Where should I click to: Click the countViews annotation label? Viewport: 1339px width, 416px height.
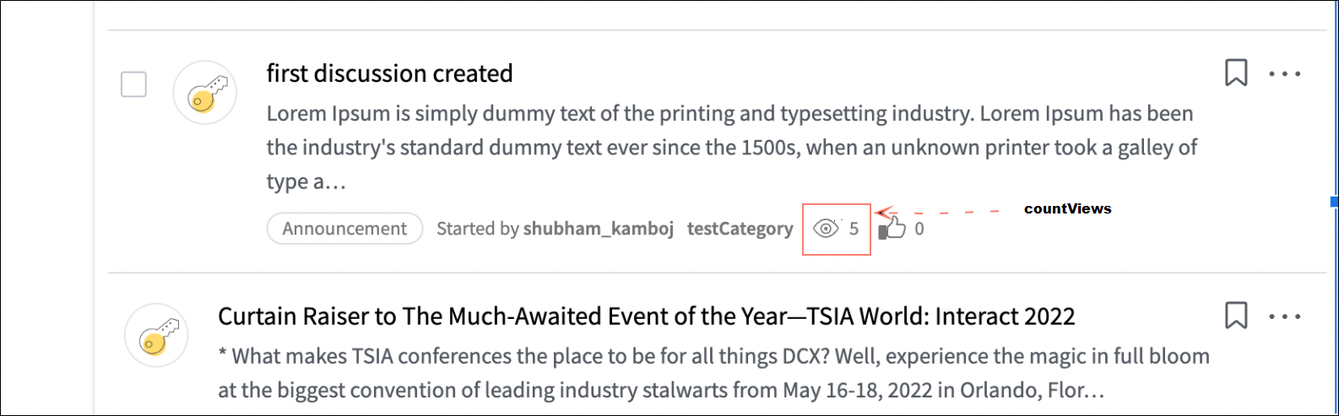coord(1067,208)
